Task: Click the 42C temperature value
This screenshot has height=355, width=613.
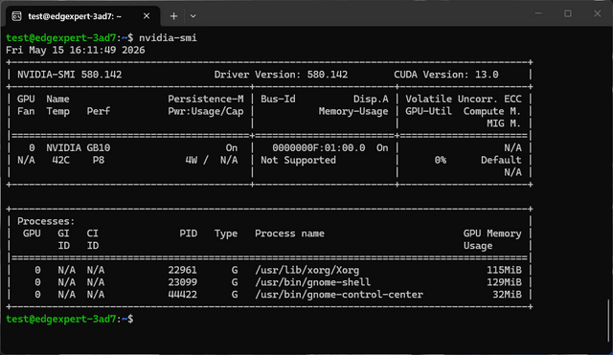Action: tap(61, 160)
